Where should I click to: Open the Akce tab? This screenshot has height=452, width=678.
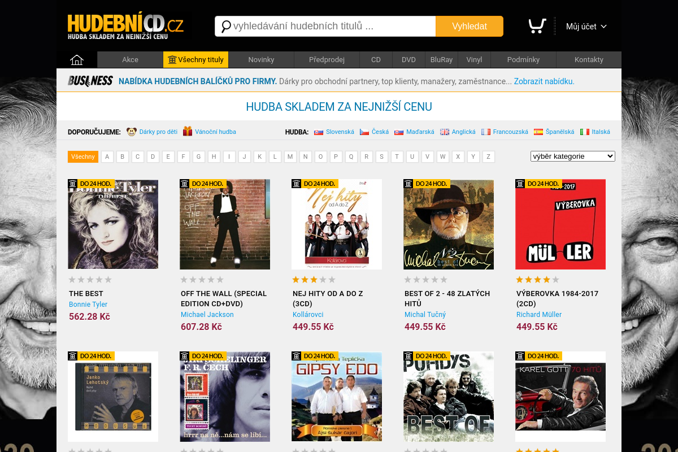(130, 60)
